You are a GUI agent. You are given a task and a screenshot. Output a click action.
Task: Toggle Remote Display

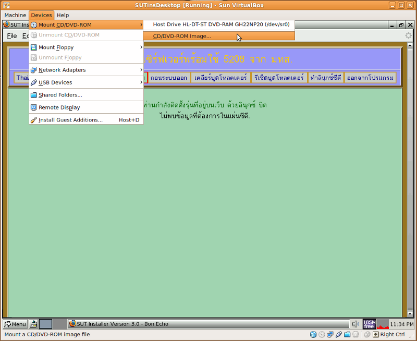(x=86, y=107)
